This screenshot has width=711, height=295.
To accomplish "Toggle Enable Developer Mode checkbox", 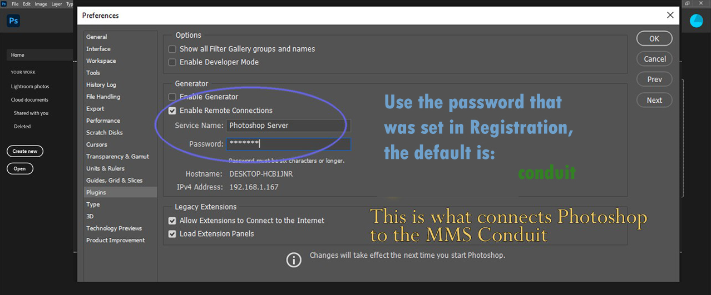I will point(172,62).
